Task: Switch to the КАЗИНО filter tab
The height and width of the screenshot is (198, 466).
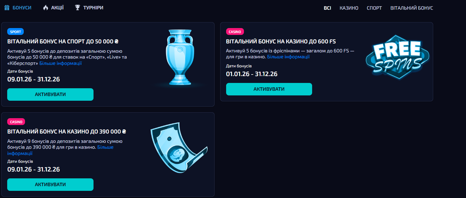Action: click(x=348, y=8)
